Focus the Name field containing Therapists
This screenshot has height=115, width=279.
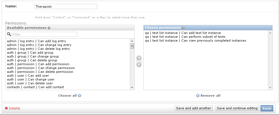[x=66, y=7]
